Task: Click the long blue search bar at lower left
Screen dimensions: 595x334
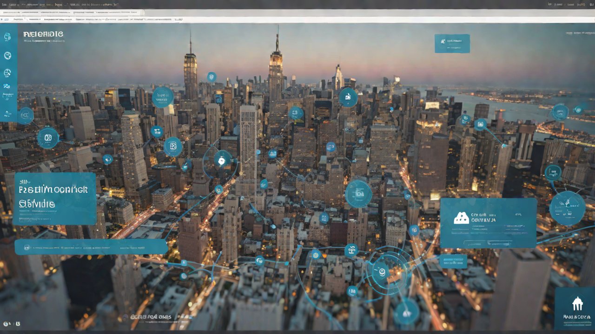Action: click(x=91, y=247)
